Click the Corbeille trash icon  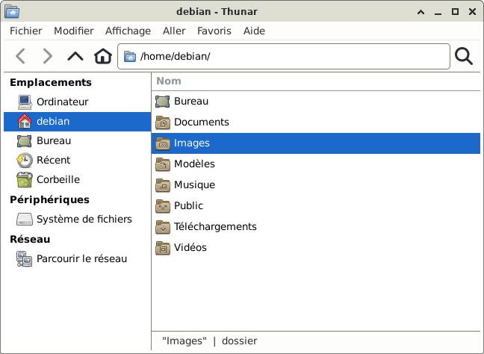pyautogui.click(x=25, y=180)
